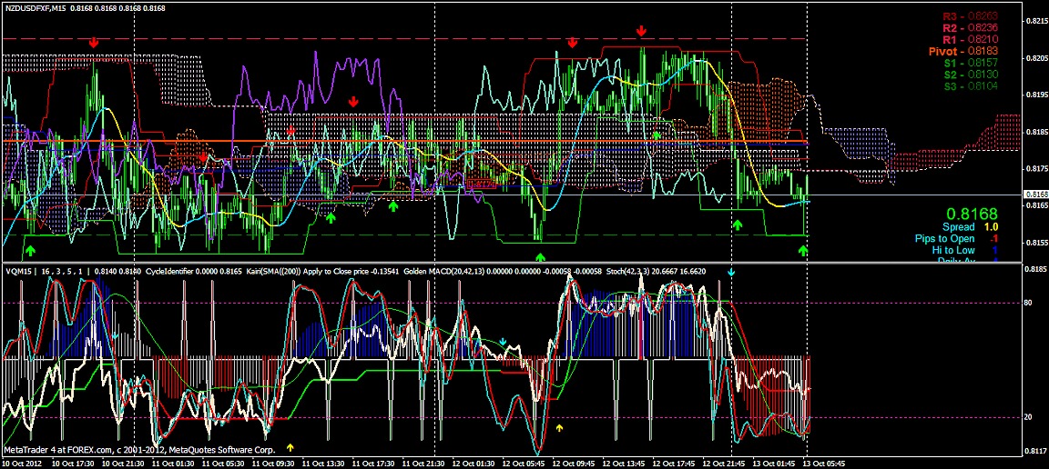Select green up arrow under the latest candle
This screenshot has width=1049, height=469.
click(803, 249)
